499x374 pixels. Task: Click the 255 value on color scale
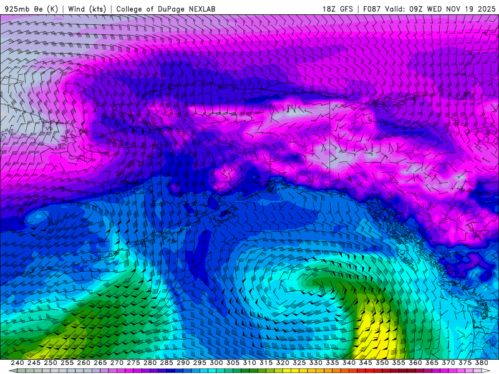coord(67,363)
